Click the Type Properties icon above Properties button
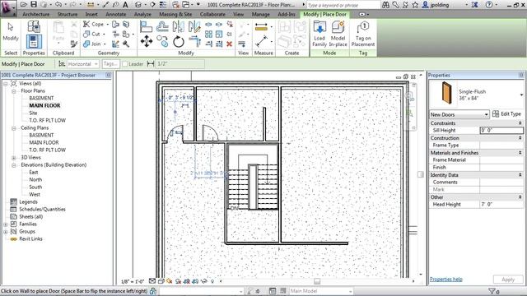This screenshot has width=527, height=296. [x=34, y=26]
